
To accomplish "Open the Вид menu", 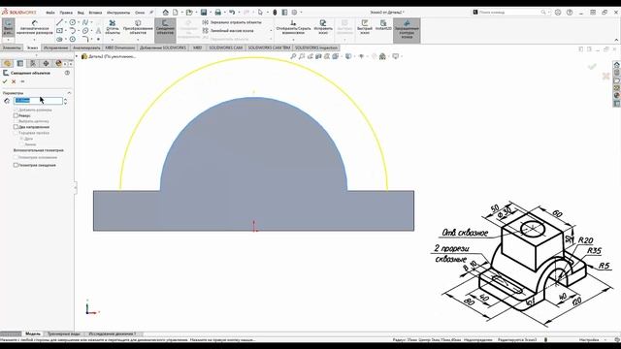I will [81, 13].
